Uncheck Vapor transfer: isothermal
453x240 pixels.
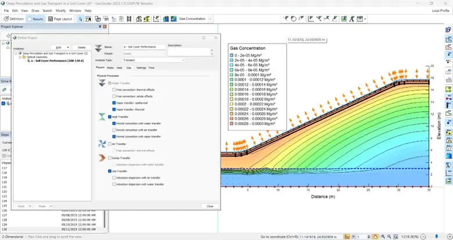114,103
